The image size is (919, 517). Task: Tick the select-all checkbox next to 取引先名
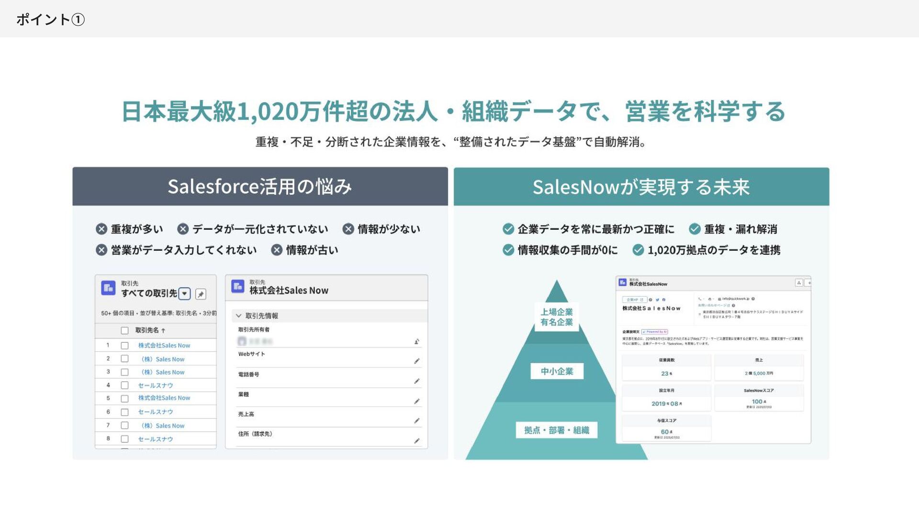click(124, 330)
